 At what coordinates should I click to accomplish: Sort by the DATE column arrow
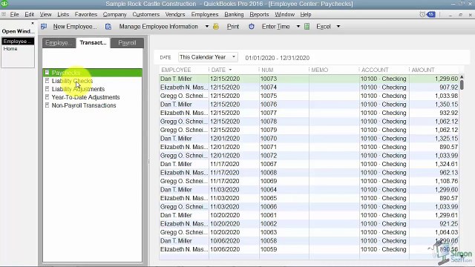coord(230,70)
